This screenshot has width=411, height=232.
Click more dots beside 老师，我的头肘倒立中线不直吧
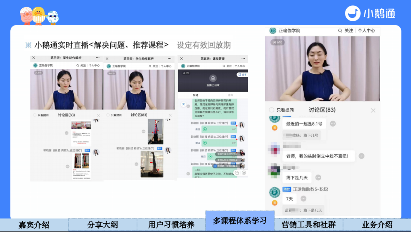click(362, 156)
